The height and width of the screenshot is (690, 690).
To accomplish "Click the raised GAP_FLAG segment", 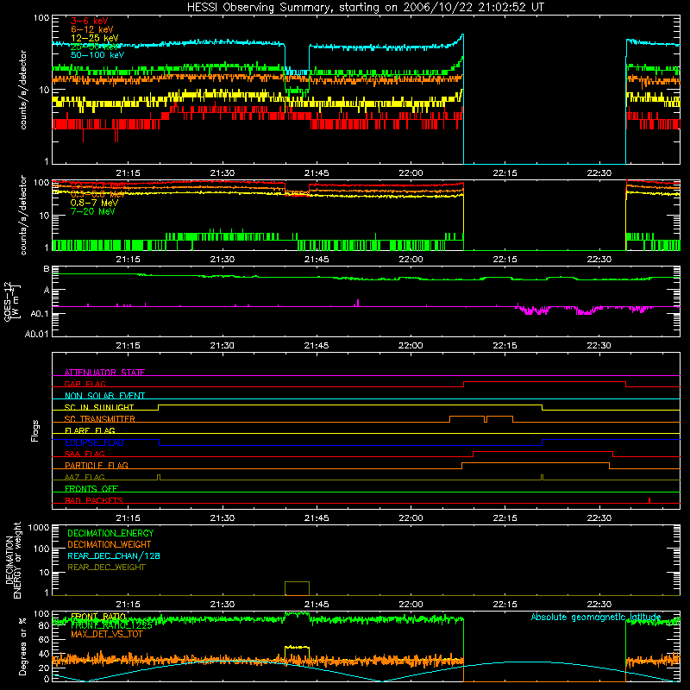I will (x=544, y=382).
